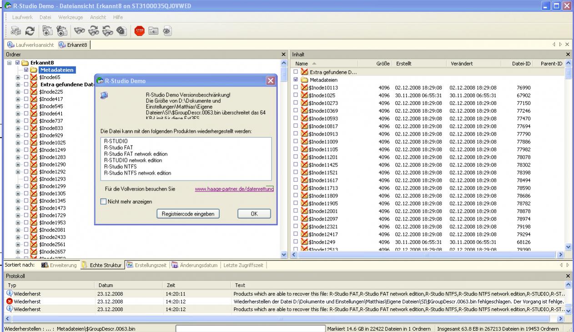Select the Änderungsdatum sort tab
The height and width of the screenshot is (332, 574).
196,265
